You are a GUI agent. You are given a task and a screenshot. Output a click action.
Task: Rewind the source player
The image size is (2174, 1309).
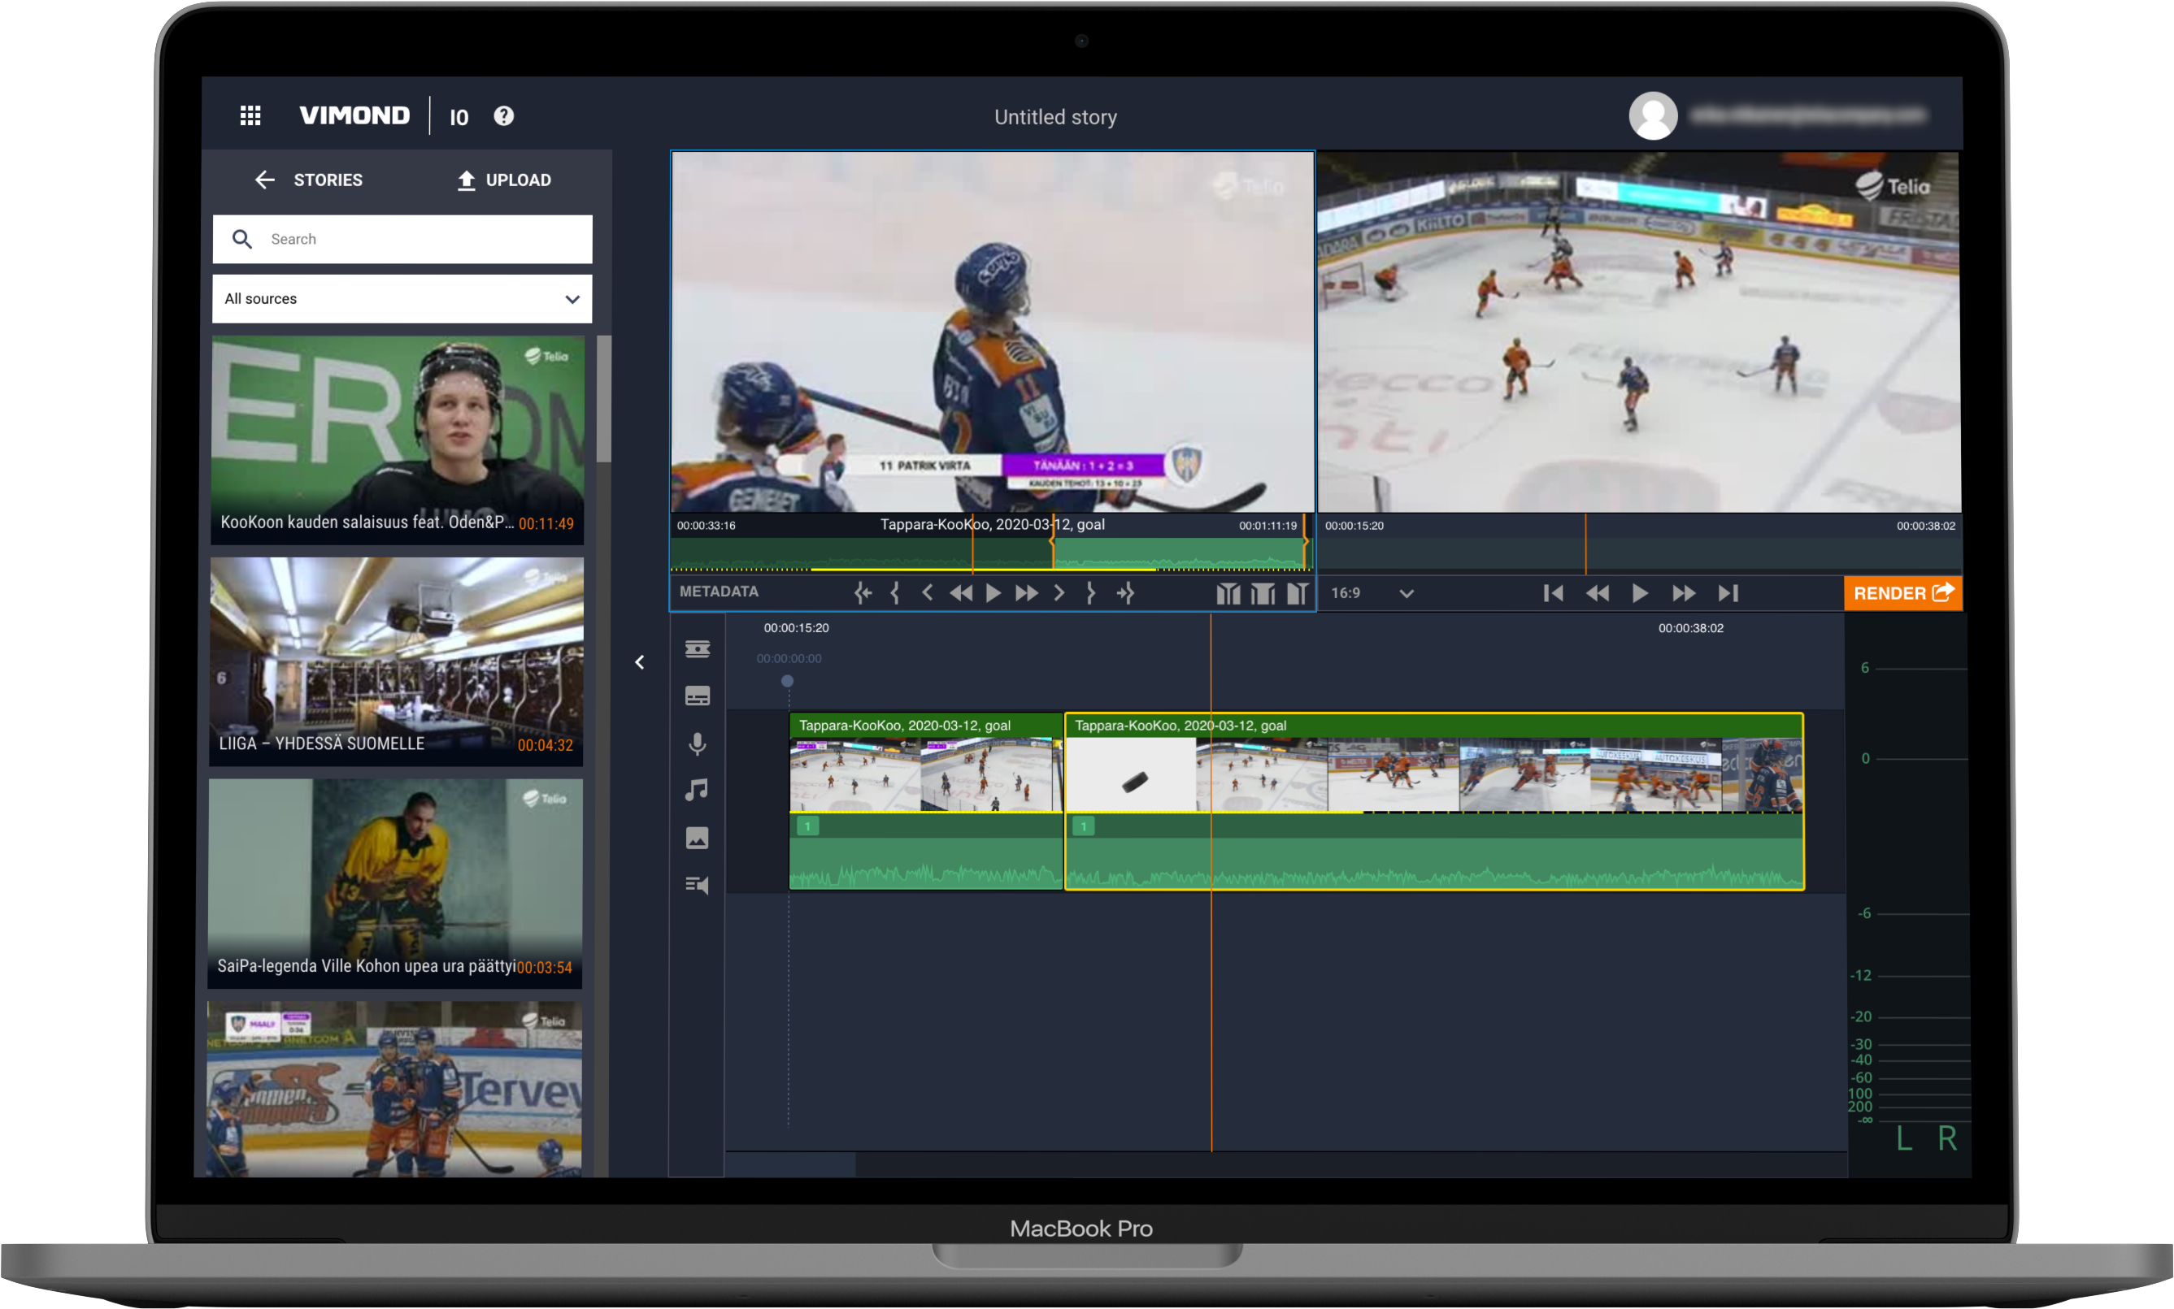(x=961, y=594)
